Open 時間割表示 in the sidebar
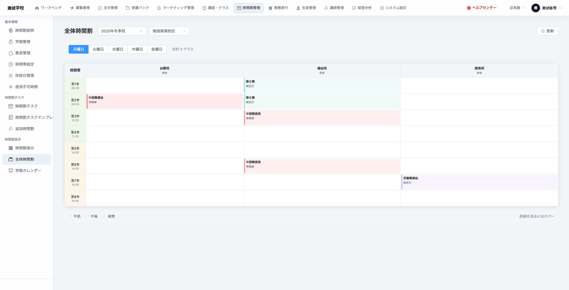The height and width of the screenshot is (290, 569). pyautogui.click(x=27, y=148)
